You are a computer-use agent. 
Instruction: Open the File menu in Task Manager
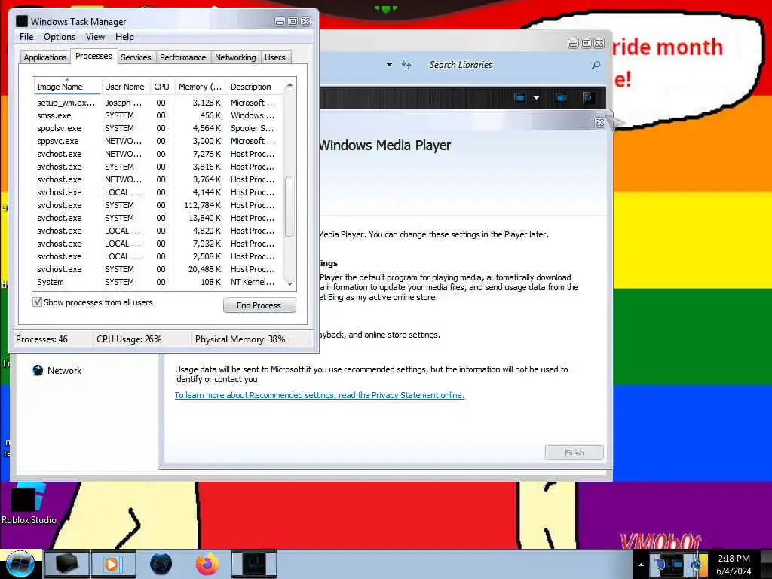26,37
